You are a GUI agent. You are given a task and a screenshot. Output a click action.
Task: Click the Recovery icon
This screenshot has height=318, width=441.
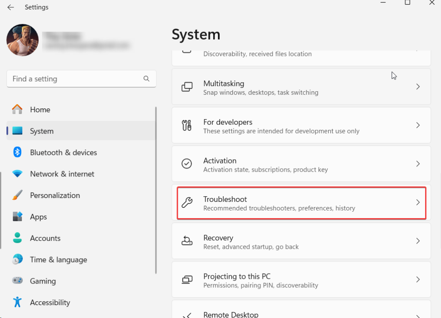pos(187,241)
